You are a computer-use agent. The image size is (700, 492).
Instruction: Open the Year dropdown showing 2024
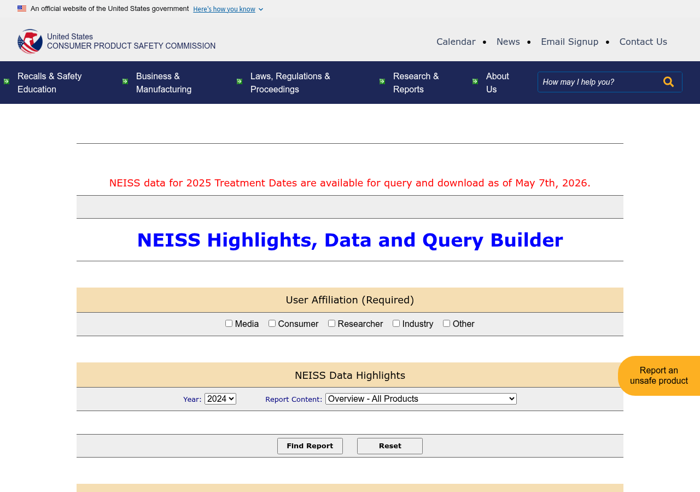click(220, 399)
